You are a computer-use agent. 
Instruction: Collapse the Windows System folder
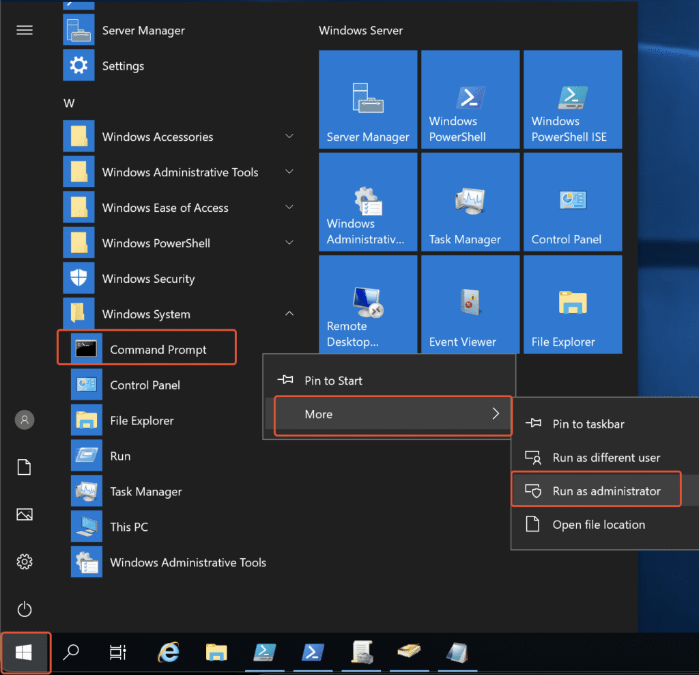pyautogui.click(x=178, y=314)
